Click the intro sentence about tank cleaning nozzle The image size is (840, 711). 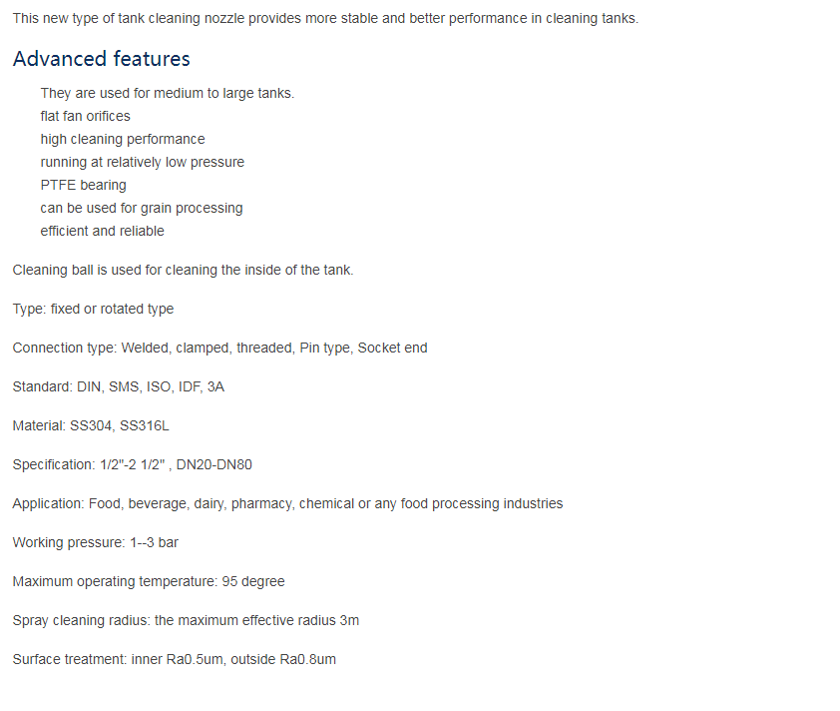(325, 18)
